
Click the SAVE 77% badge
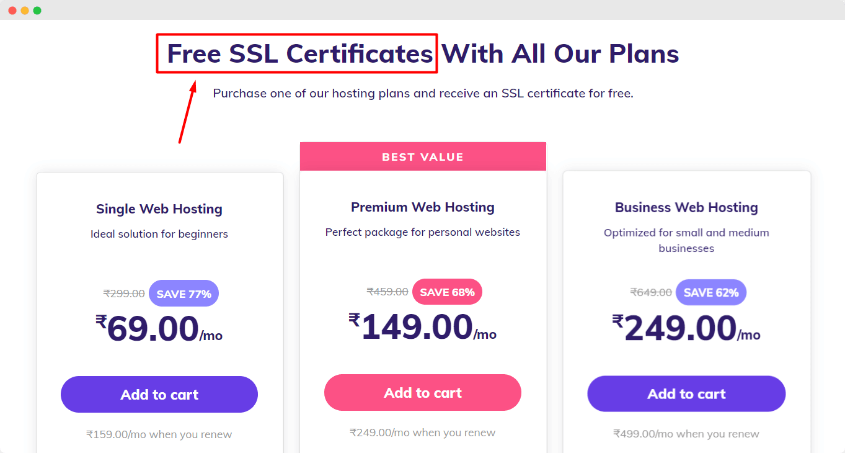pos(184,294)
